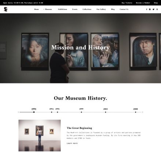Go to the Collections page
Image resolution: width=161 pixels, height=161 pixels.
coord(87,9)
